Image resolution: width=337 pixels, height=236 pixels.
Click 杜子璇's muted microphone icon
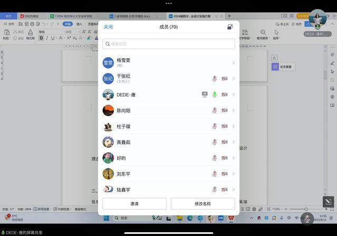click(x=215, y=126)
